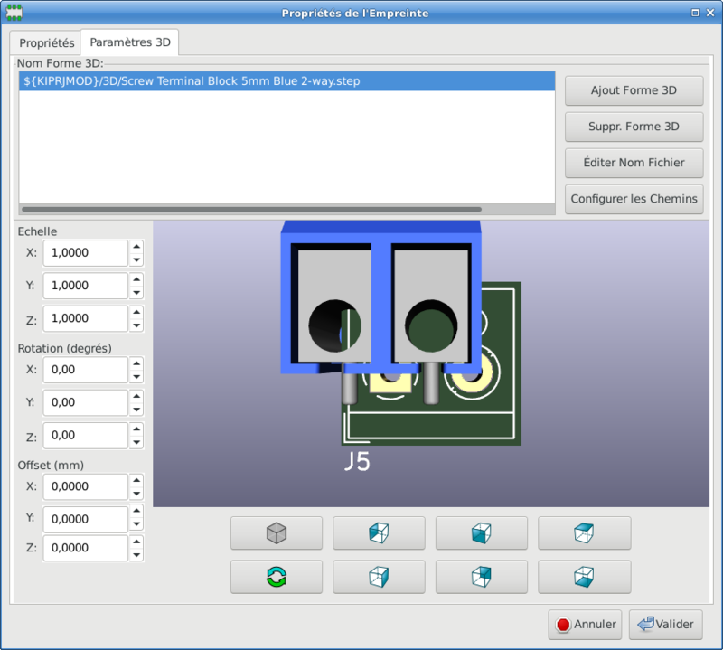Increase Rotation X with up arrow

coord(136,363)
